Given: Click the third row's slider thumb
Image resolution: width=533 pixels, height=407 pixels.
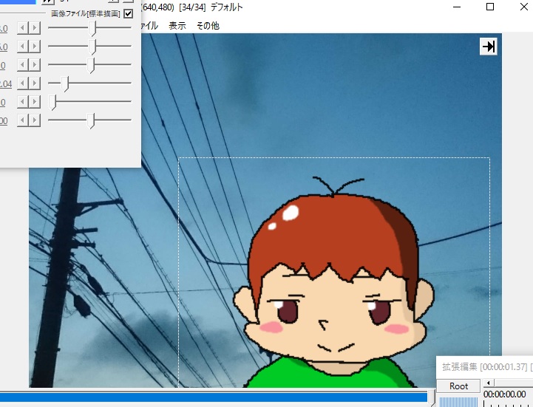Looking at the screenshot, I should pyautogui.click(x=91, y=65).
